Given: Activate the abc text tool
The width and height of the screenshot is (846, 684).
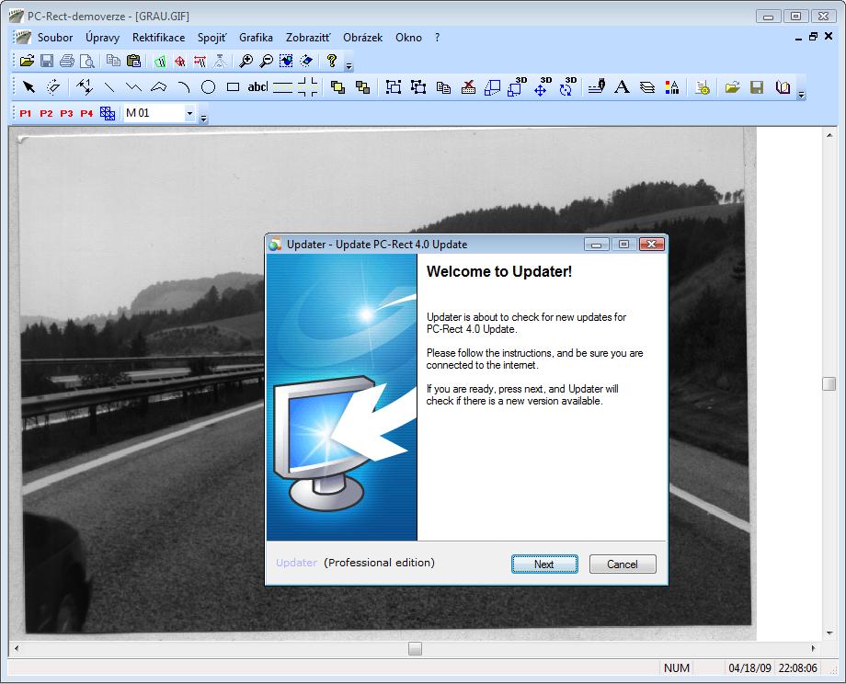Looking at the screenshot, I should click(x=257, y=86).
